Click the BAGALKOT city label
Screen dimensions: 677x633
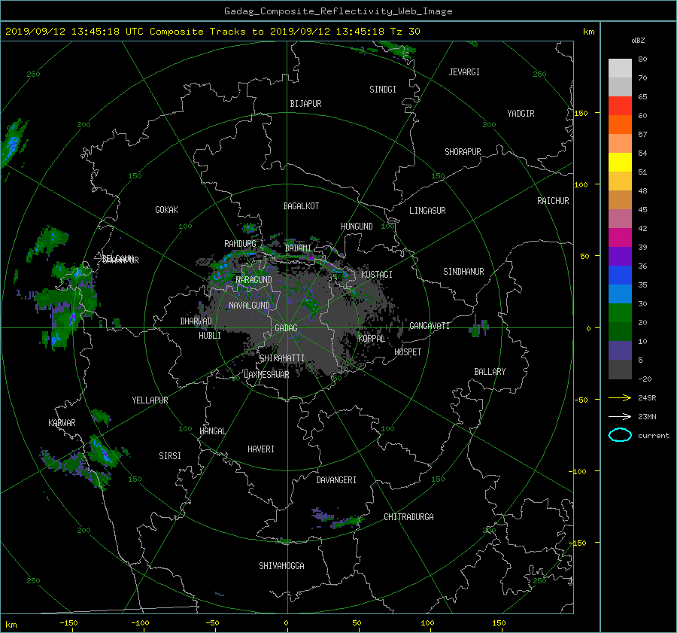pyautogui.click(x=301, y=206)
